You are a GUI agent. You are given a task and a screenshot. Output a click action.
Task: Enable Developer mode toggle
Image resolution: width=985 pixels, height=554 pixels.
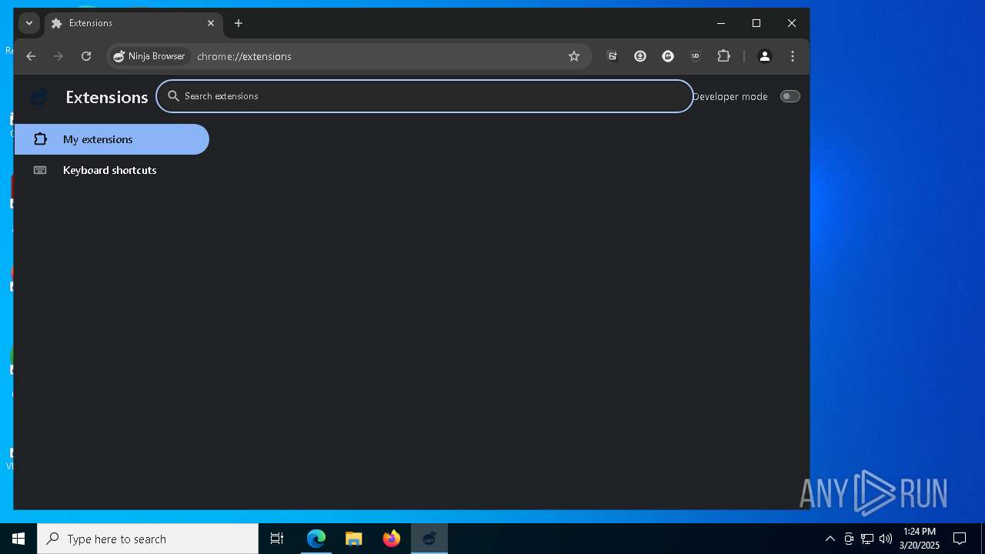click(x=790, y=96)
